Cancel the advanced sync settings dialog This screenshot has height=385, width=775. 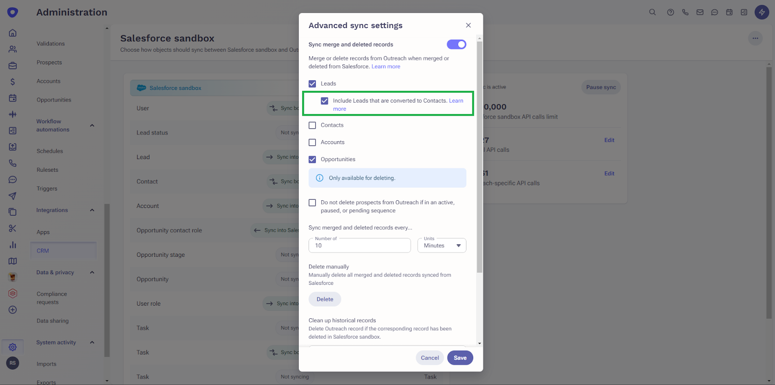(x=430, y=358)
